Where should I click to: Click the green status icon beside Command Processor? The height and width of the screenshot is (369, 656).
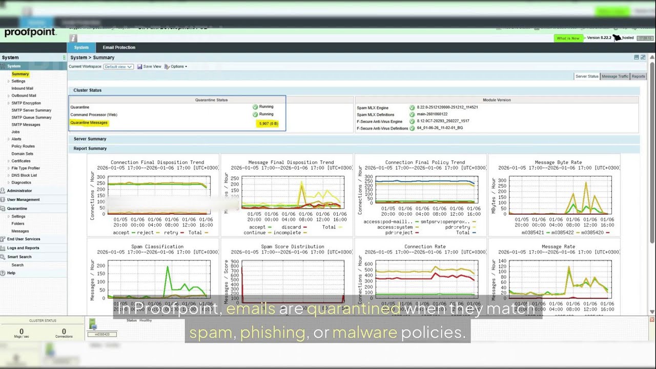coord(255,114)
